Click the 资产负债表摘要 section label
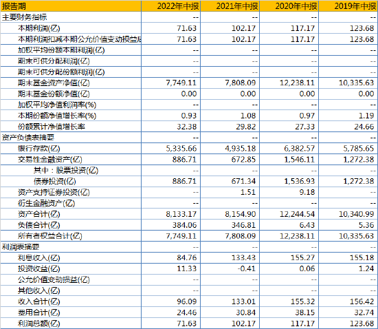Image resolution: width=378 pixels, height=329 pixels. [x=28, y=138]
